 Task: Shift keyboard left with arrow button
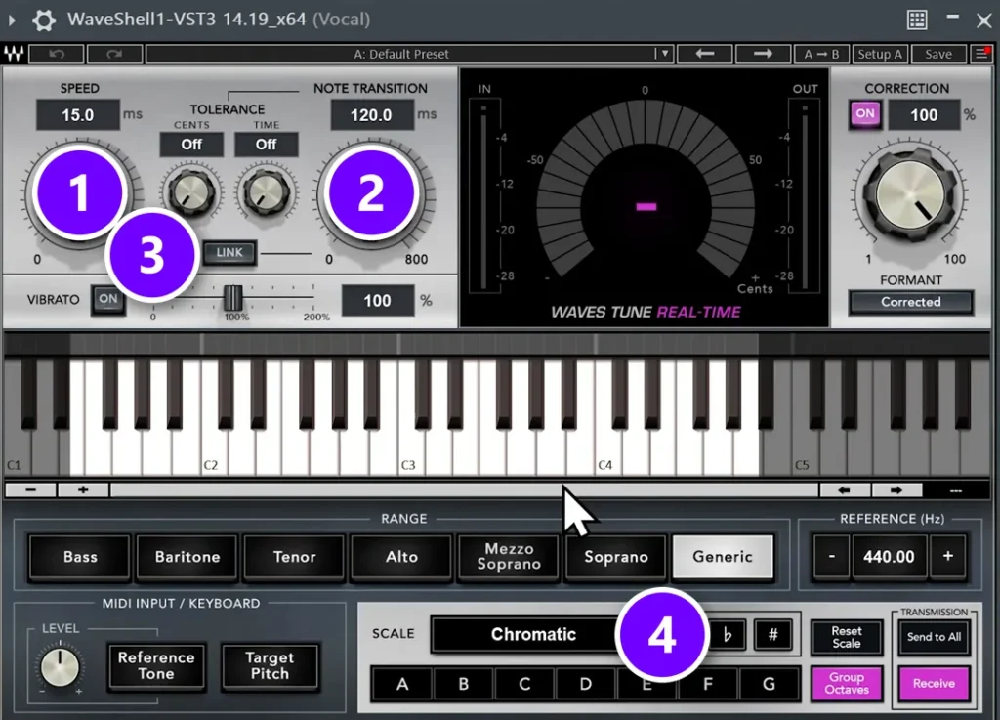coord(845,489)
